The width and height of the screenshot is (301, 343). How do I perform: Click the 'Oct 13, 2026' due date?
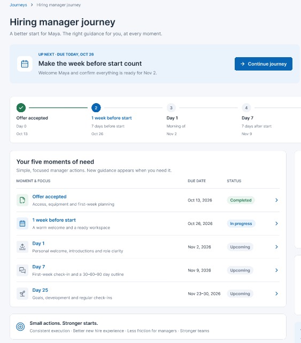point(200,200)
